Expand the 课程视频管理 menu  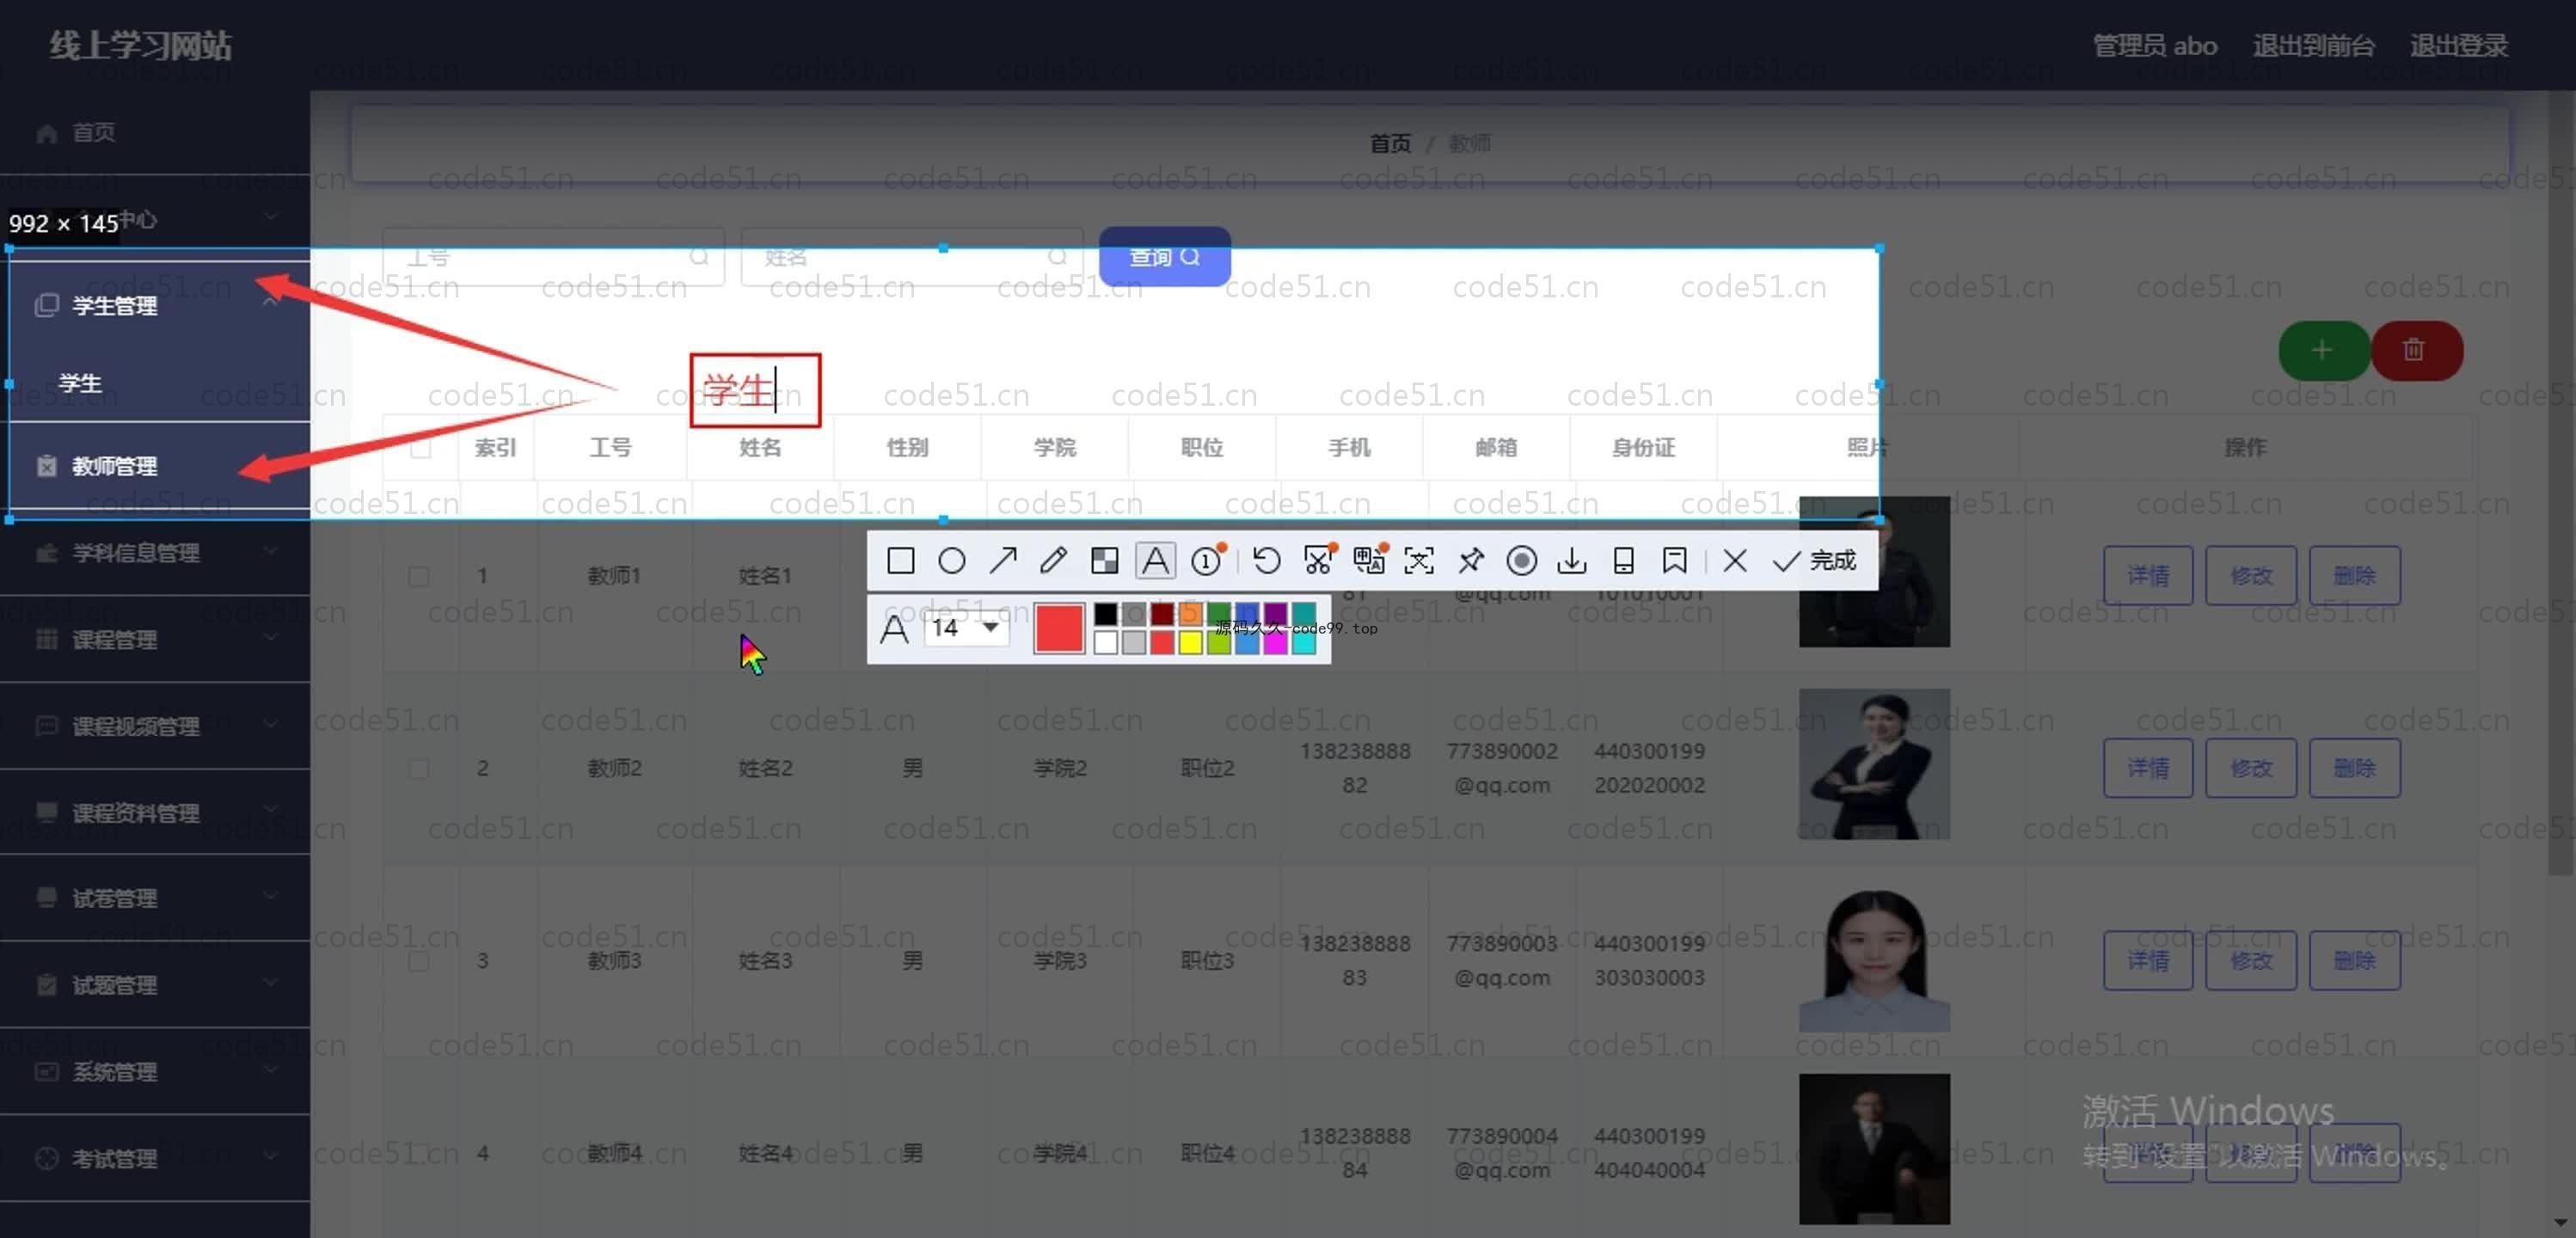tap(155, 726)
